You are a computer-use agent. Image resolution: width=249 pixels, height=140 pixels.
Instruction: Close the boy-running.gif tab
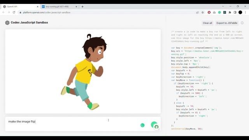(x=76, y=7)
